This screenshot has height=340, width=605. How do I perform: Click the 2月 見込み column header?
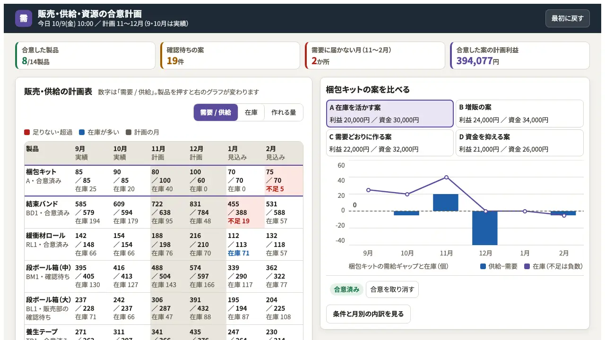tap(284, 153)
